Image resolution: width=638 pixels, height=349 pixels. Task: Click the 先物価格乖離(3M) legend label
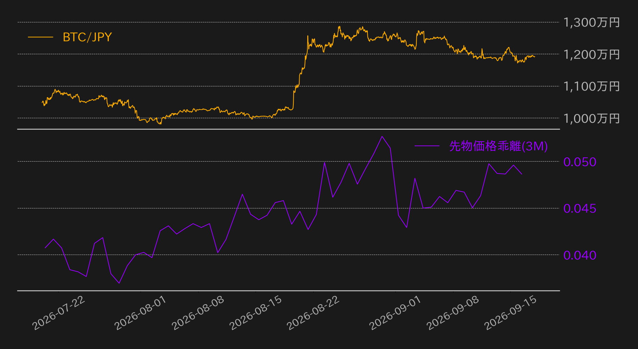coord(499,146)
